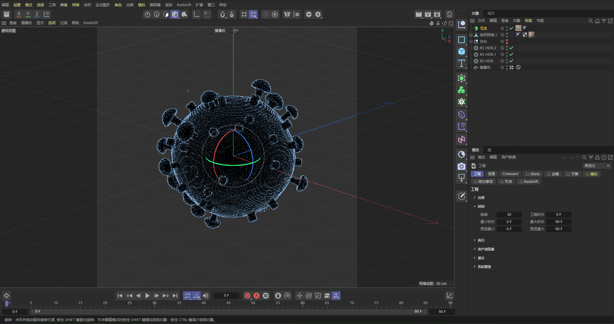
Task: Click the symmetry butterfly icon
Action: [x=287, y=14]
